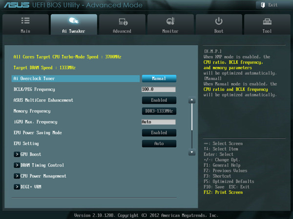Expand the DRAM Timing Control submenu
Viewport: 293px width, 219px height.
pos(39,165)
